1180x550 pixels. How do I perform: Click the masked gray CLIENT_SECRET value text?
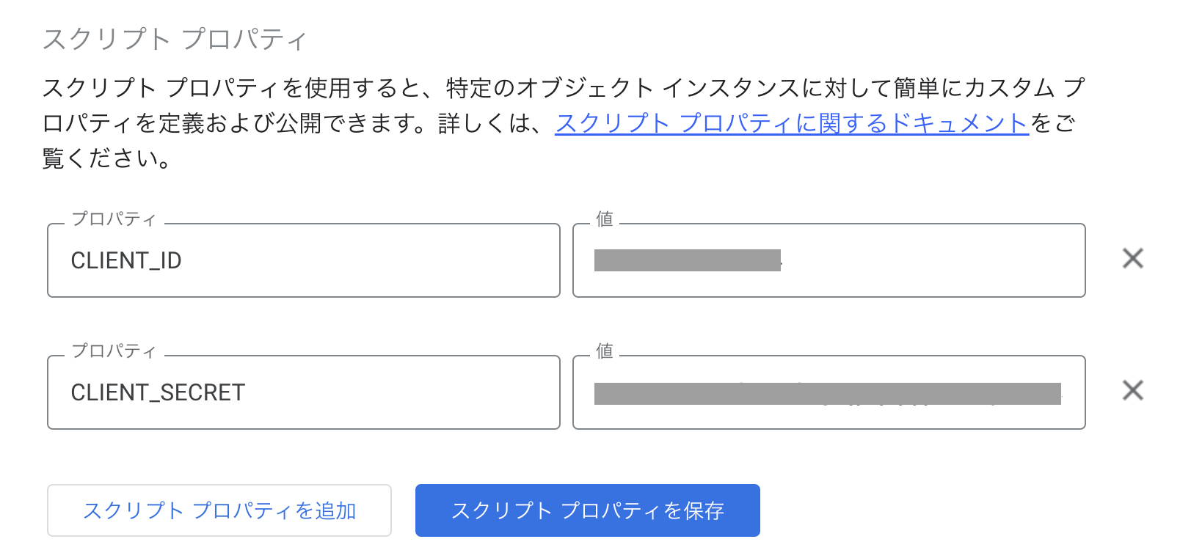pyautogui.click(x=827, y=394)
